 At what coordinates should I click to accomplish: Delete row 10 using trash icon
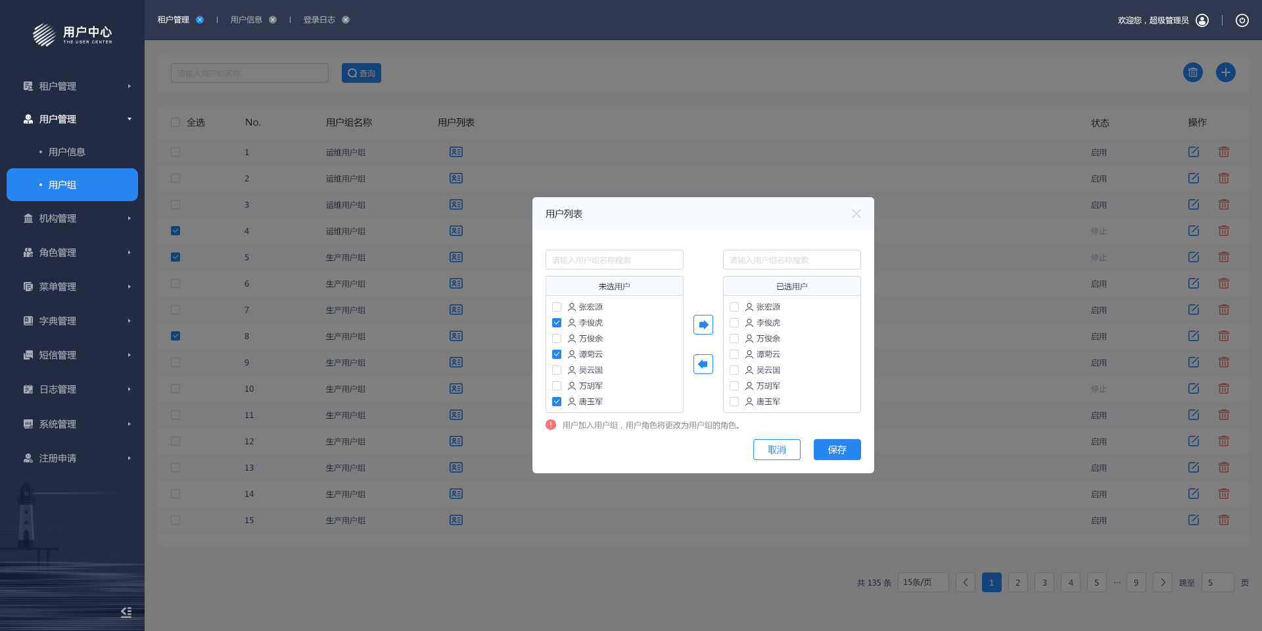(1223, 388)
